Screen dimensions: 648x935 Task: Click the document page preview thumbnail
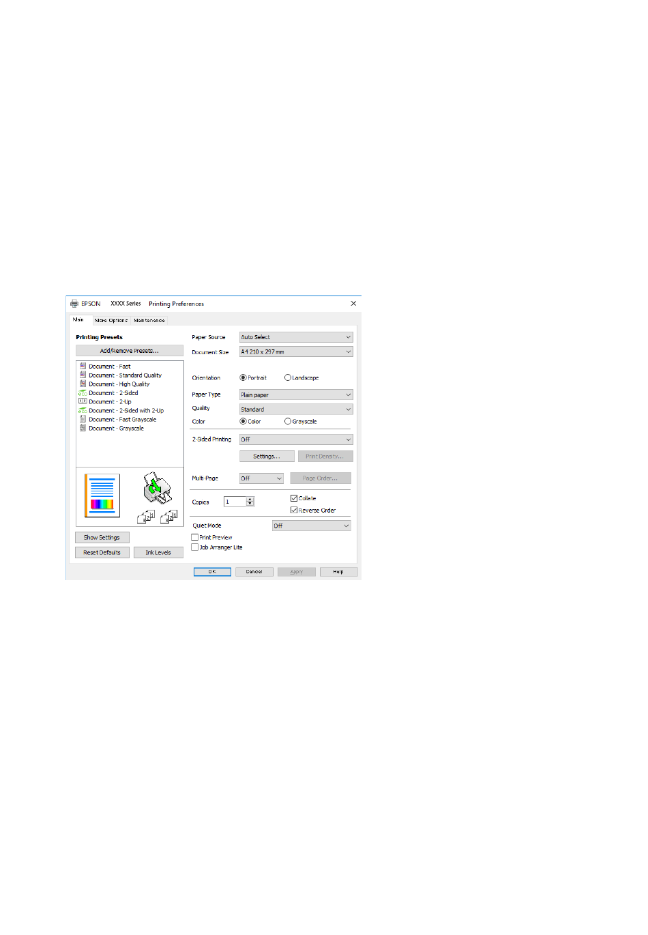click(102, 495)
